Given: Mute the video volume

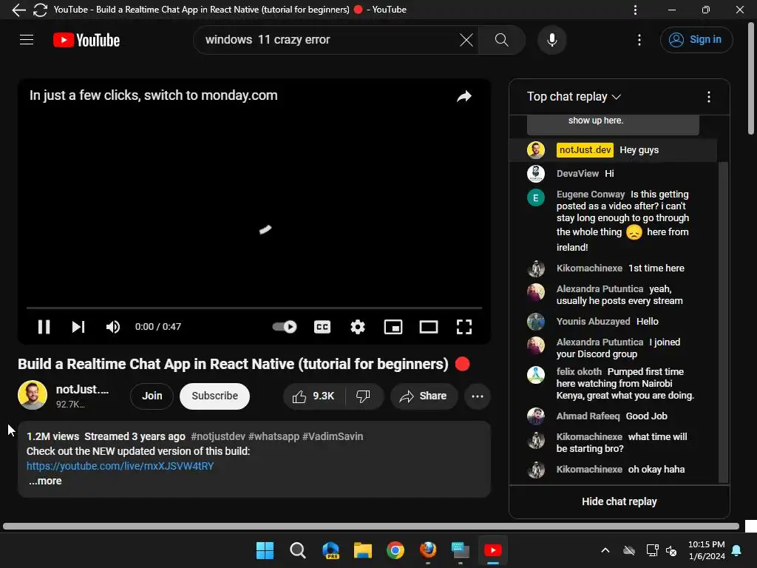Looking at the screenshot, I should [113, 327].
